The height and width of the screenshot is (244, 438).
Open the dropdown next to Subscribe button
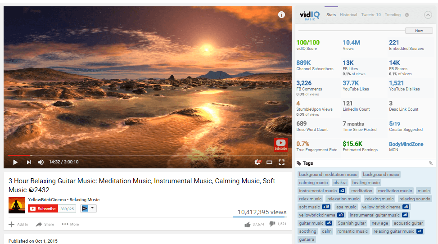(x=88, y=208)
